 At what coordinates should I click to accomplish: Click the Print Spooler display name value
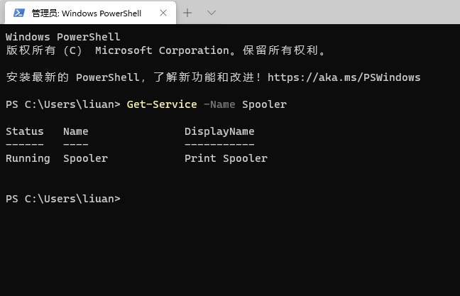226,158
